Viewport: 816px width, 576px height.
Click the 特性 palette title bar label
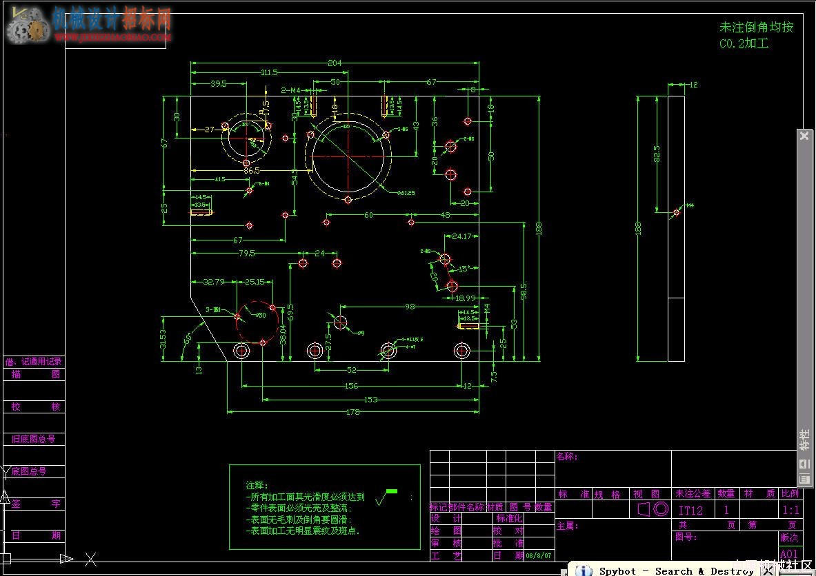[804, 440]
